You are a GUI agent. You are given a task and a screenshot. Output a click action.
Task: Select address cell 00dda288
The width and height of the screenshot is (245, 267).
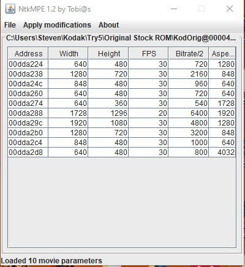coord(28,113)
